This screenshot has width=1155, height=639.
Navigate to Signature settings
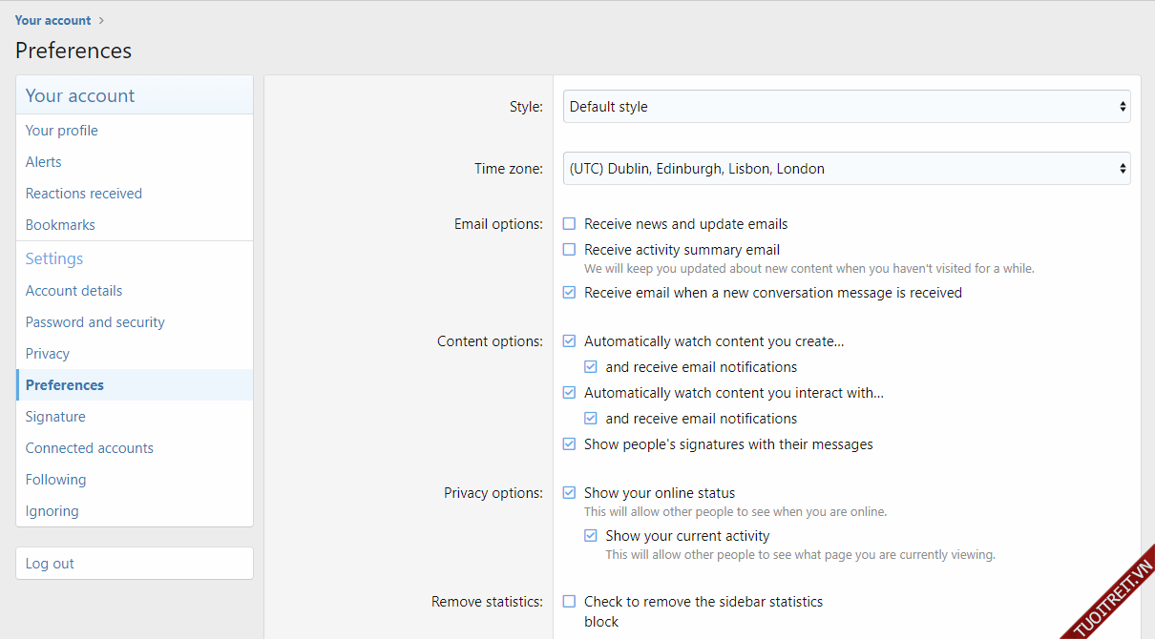click(55, 417)
